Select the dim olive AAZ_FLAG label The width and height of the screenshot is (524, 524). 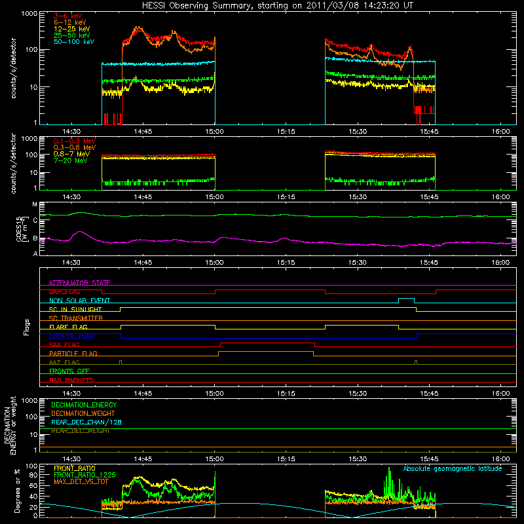[x=64, y=362]
